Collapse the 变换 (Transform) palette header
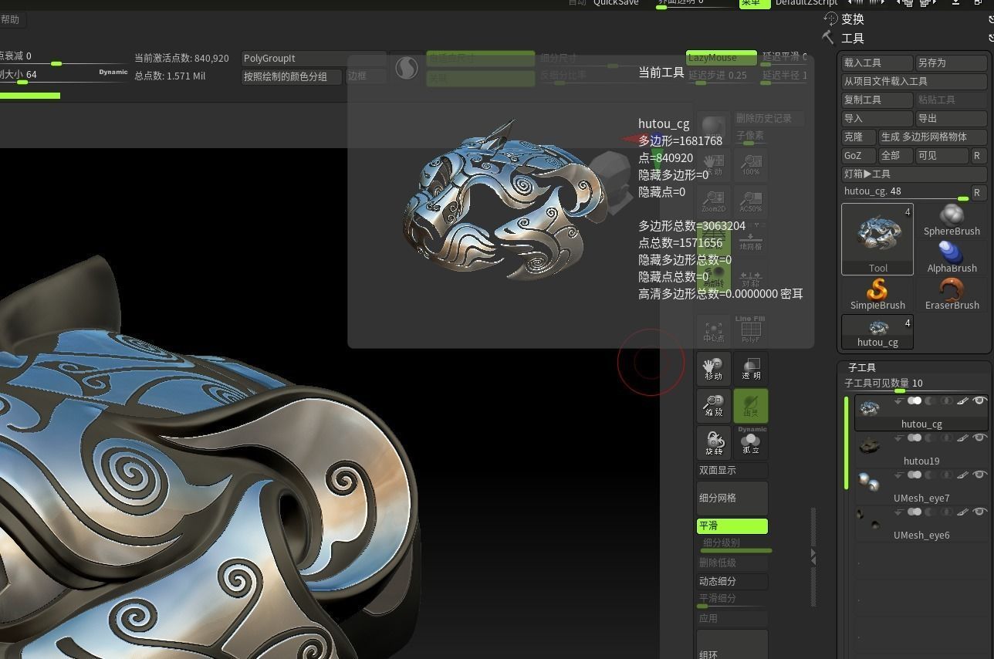This screenshot has height=659, width=994. pyautogui.click(x=853, y=19)
